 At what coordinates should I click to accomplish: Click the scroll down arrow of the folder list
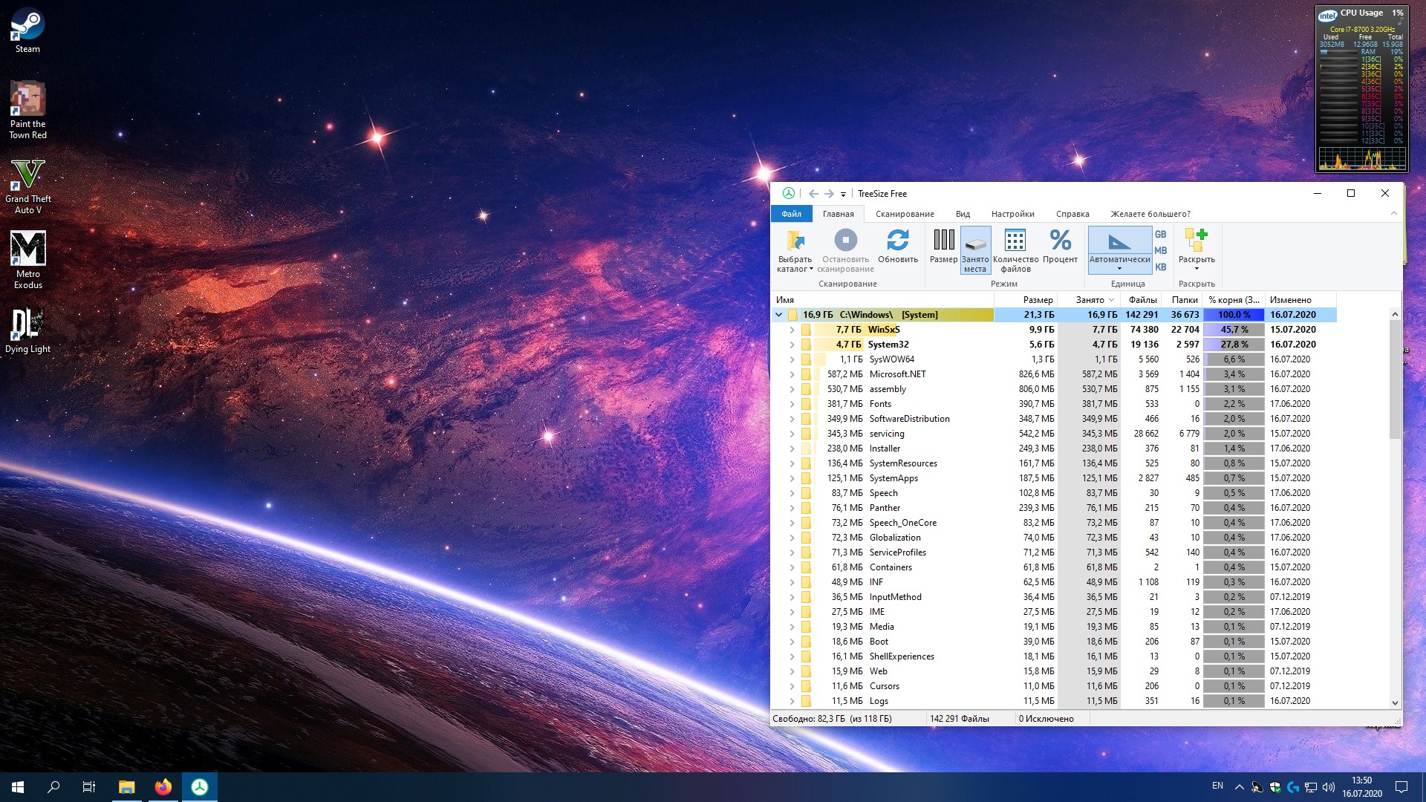click(x=1394, y=702)
